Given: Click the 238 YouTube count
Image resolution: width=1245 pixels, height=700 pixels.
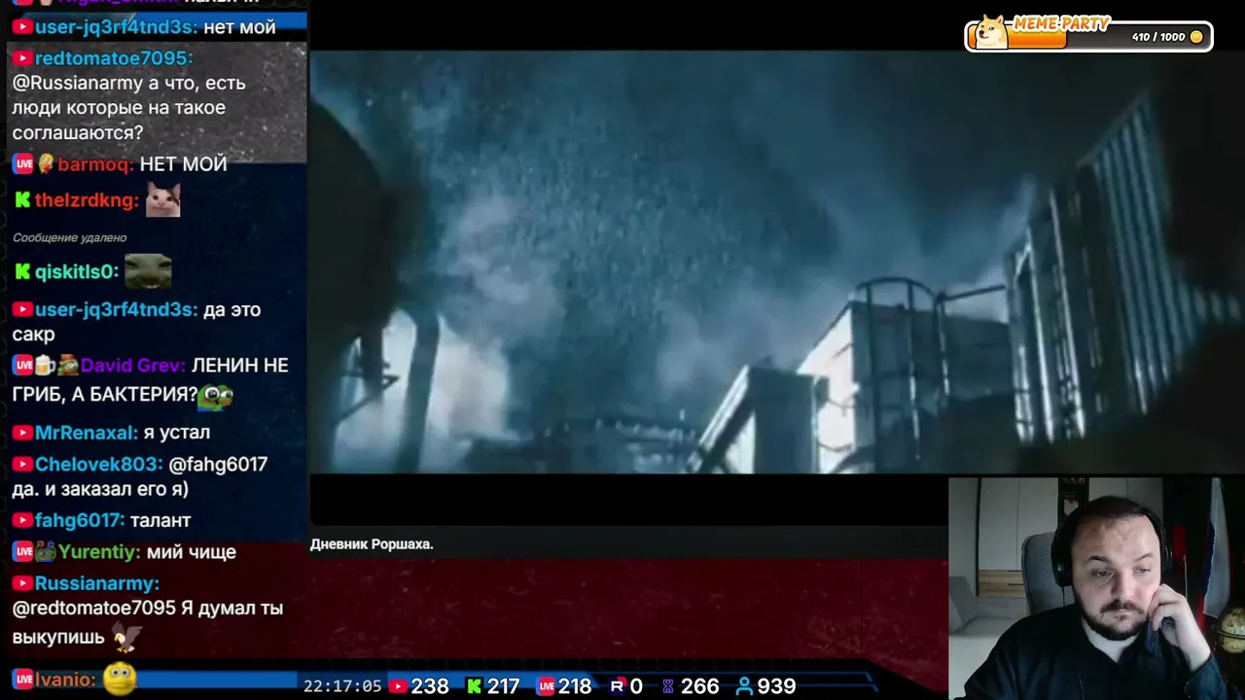Looking at the screenshot, I should pyautogui.click(x=430, y=686).
